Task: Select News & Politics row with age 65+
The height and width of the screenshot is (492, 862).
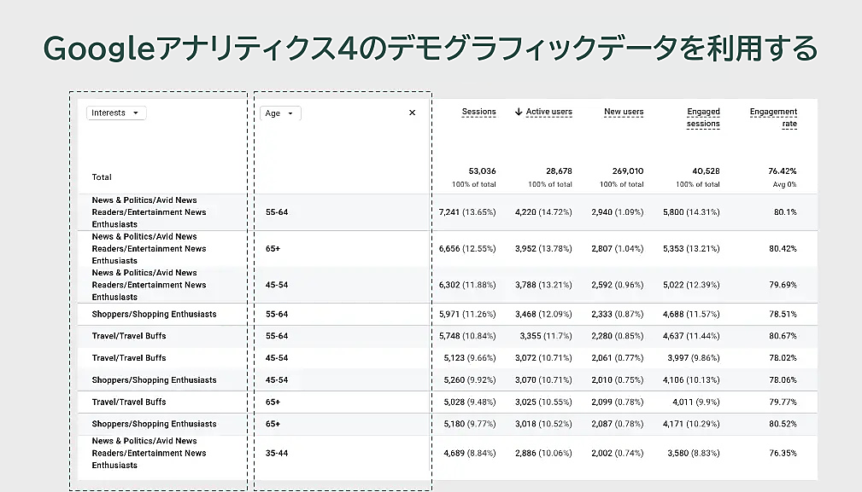Action: click(448, 248)
